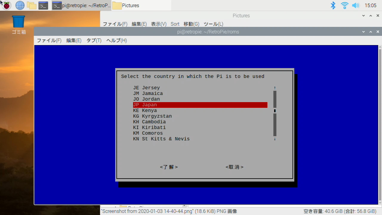Click the dialog list down arrow
382x215 pixels.
pos(275,139)
